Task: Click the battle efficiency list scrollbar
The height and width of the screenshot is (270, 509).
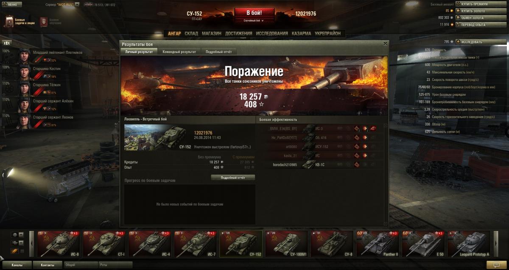Action: click(386, 174)
